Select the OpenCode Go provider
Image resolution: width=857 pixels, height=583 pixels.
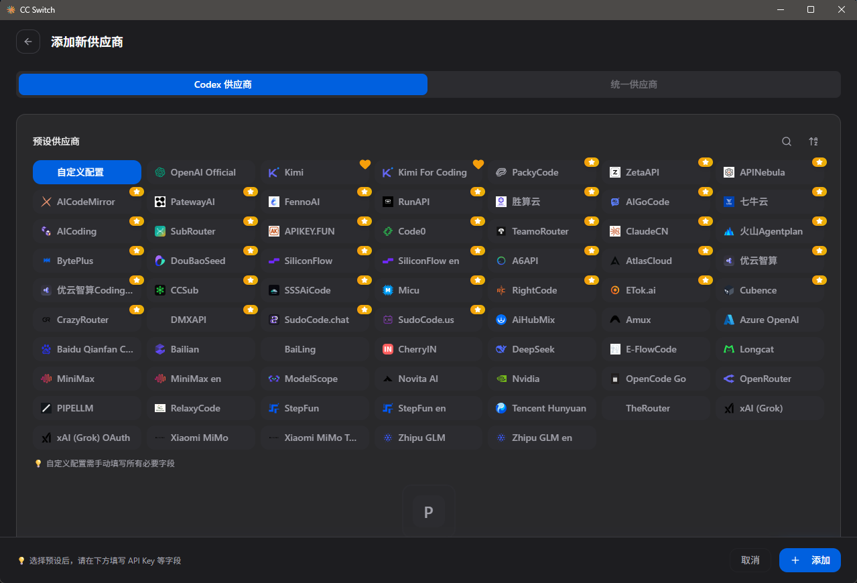(x=656, y=379)
